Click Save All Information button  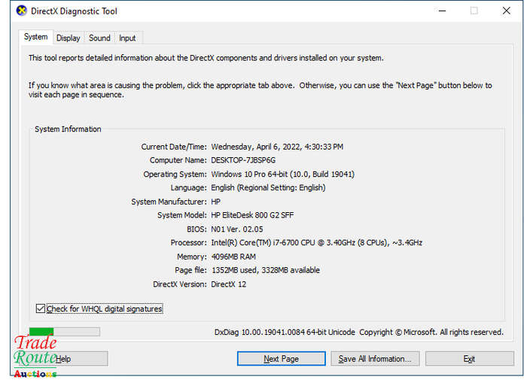375,359
